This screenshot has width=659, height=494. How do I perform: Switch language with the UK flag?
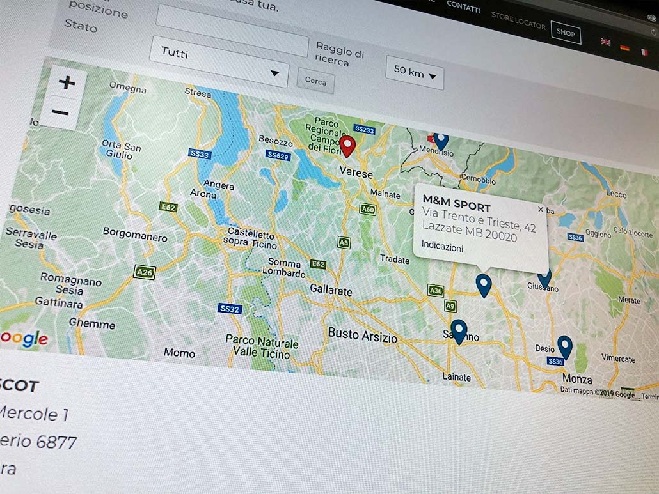coord(606,42)
